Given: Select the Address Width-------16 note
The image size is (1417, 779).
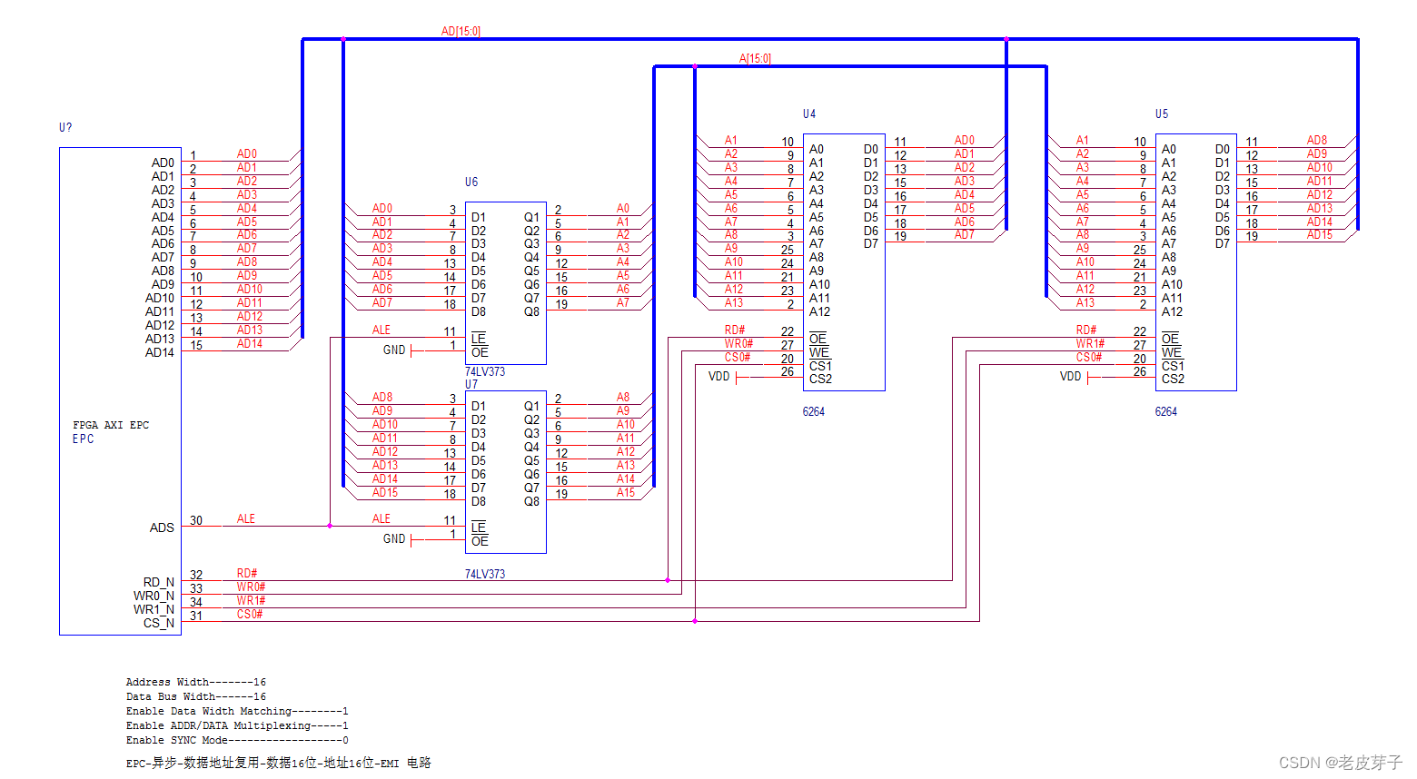Looking at the screenshot, I should click(x=195, y=682).
